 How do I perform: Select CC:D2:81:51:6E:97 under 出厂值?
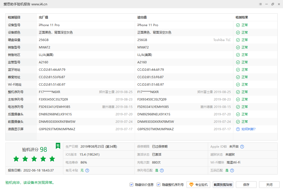point(52,85)
